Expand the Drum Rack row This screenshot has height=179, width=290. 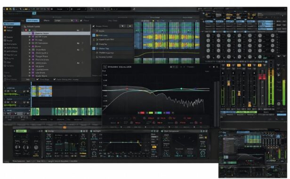pos(30,50)
